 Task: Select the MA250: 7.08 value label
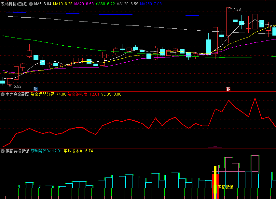(151, 4)
